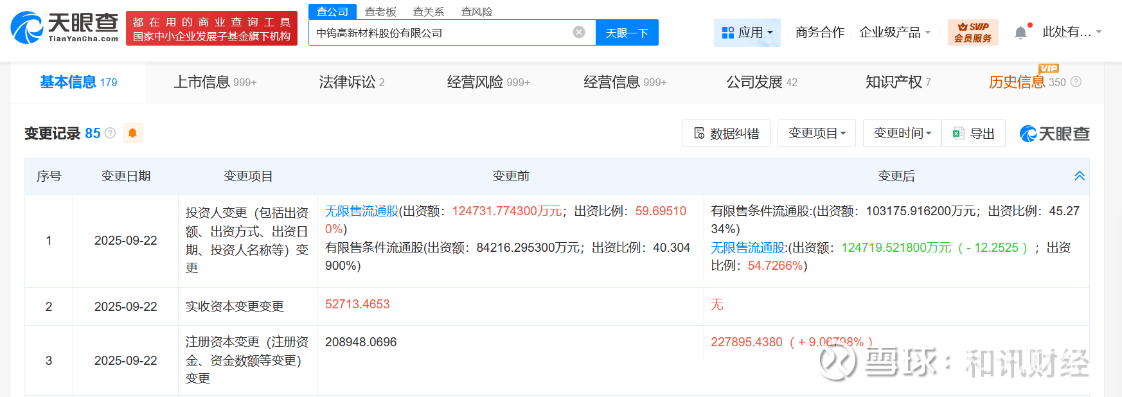Open the 变更时间 filter dropdown
Screen dimensions: 1122x397
coord(902,133)
